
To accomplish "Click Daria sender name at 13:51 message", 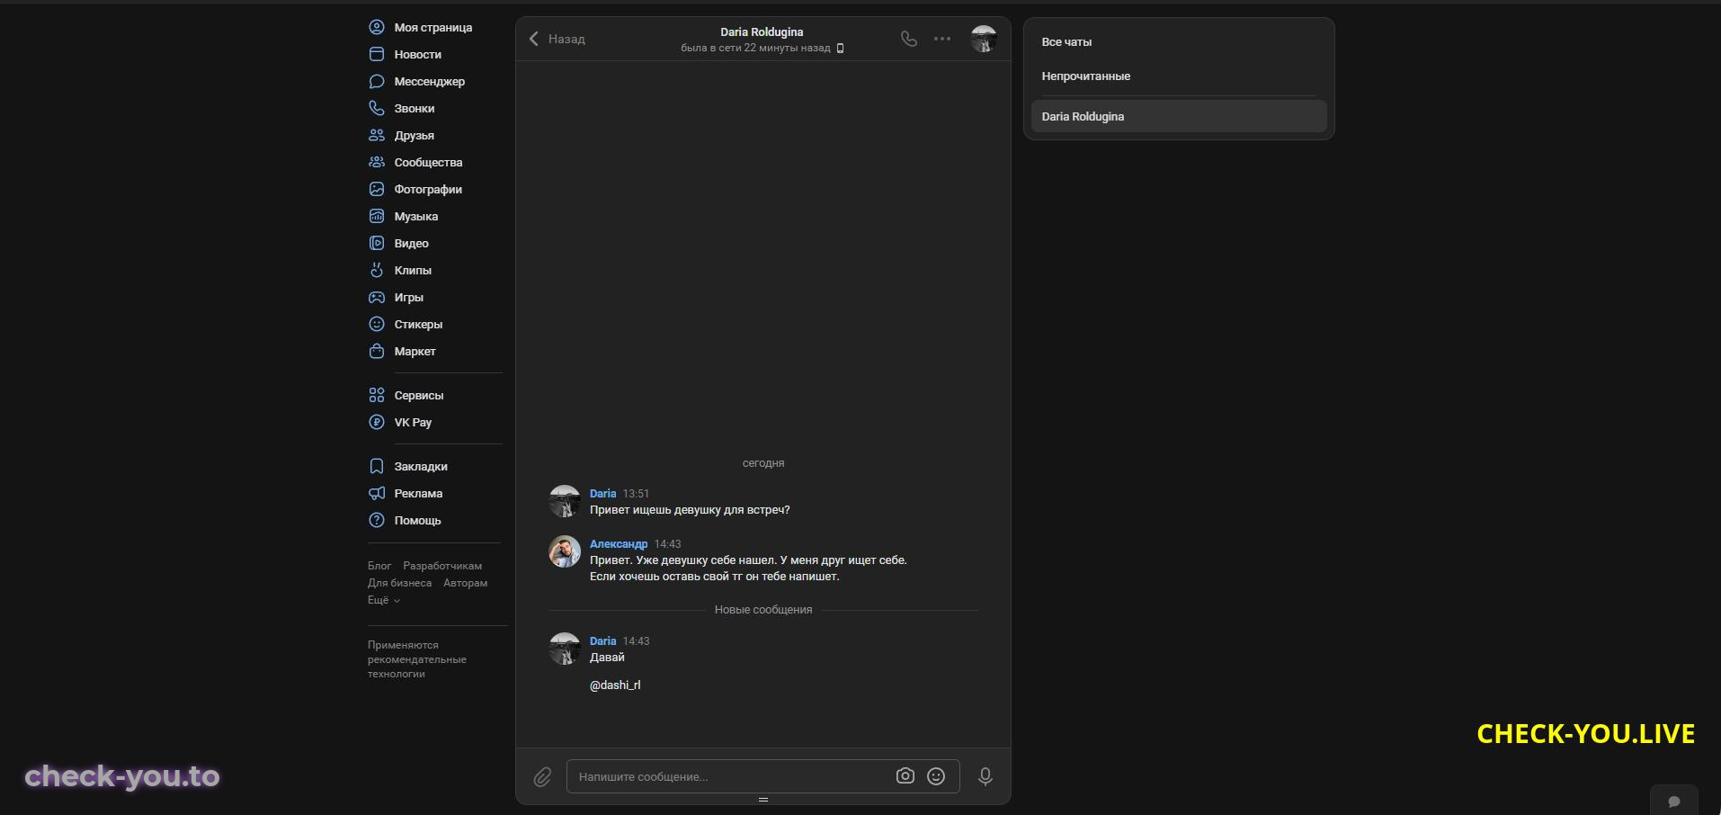I will point(602,494).
